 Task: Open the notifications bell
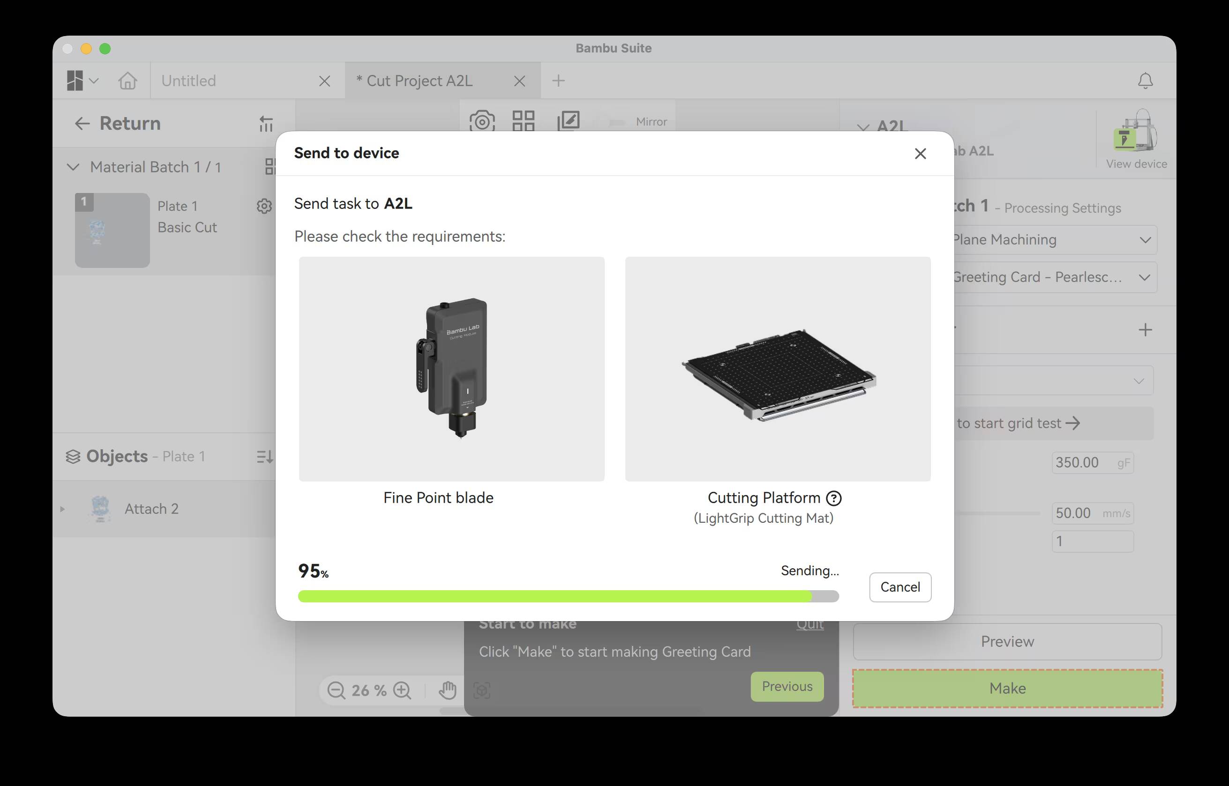point(1145,81)
